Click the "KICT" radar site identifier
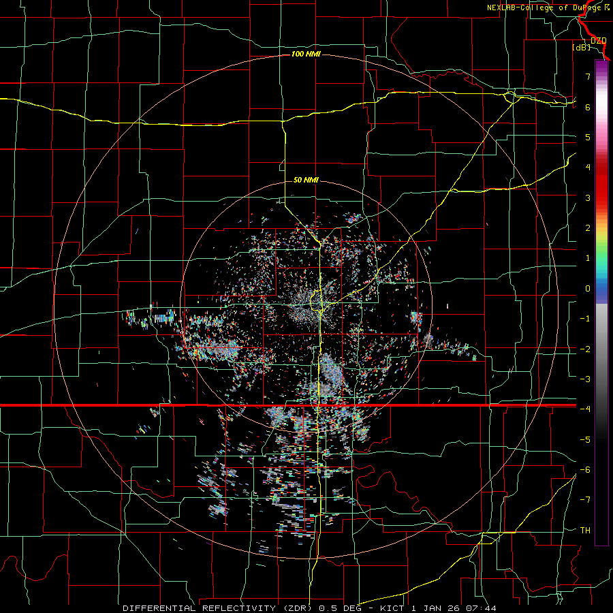 [x=392, y=608]
